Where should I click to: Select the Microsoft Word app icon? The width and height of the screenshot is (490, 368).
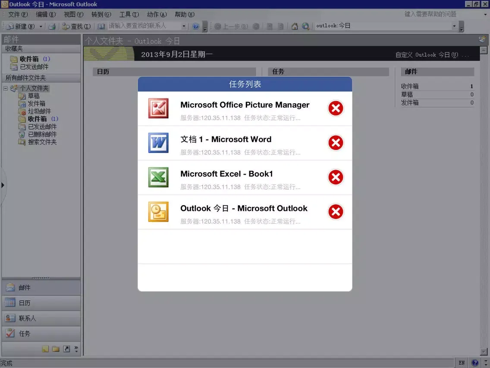tap(158, 143)
